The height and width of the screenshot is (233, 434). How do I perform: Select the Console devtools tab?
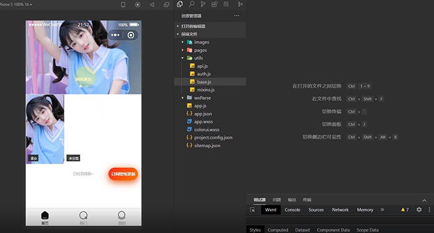292,209
